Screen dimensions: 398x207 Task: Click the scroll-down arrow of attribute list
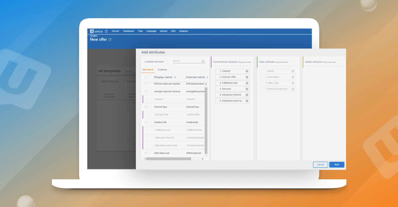point(206,155)
